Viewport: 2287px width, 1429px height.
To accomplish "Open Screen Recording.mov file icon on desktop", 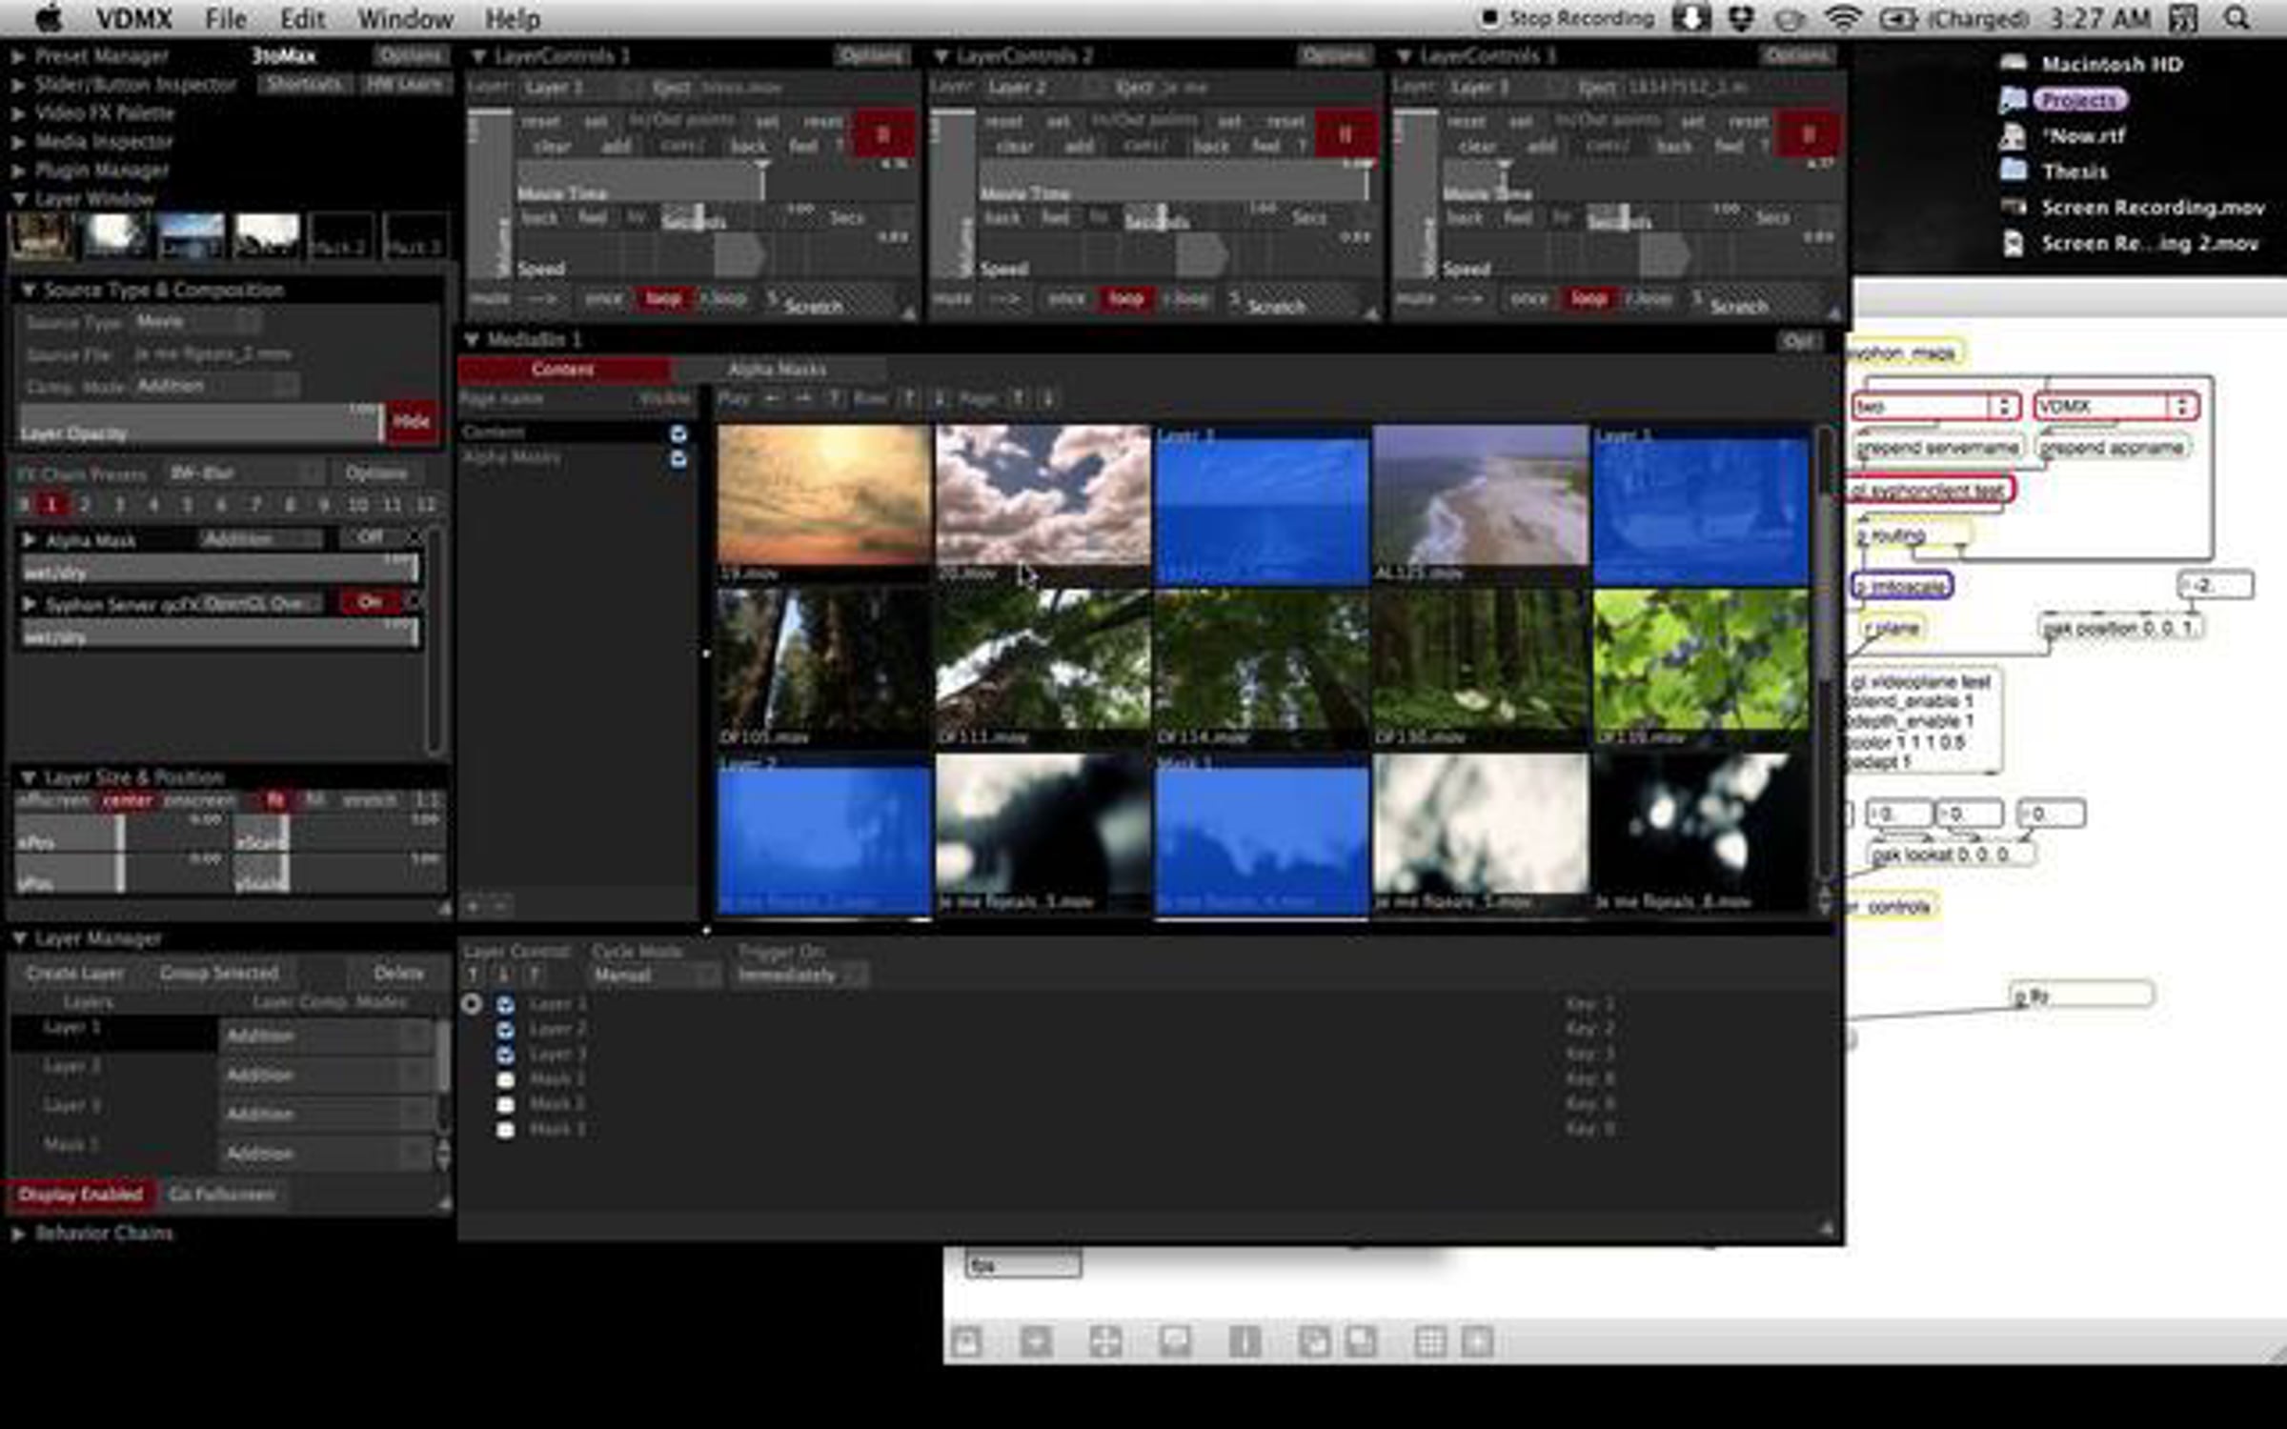I will tap(2014, 208).
